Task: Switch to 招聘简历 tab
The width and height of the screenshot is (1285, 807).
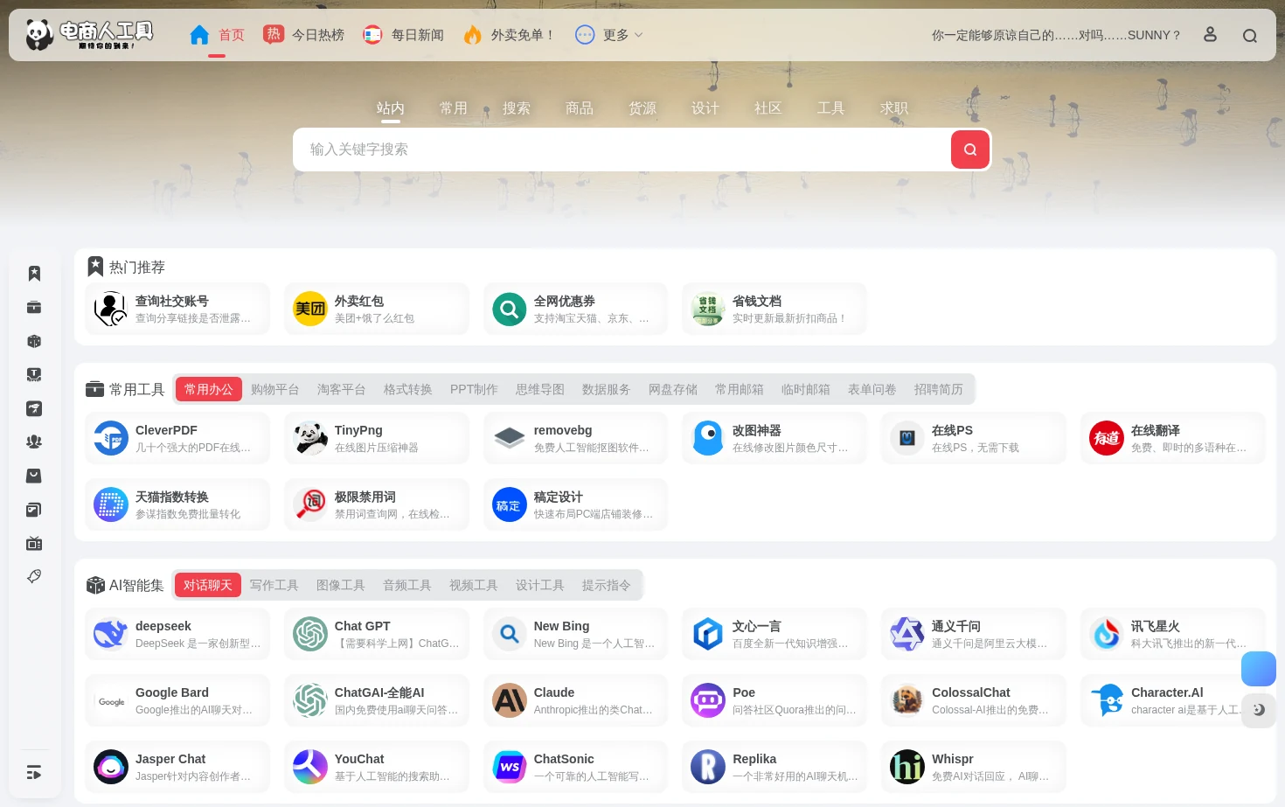Action: 939,389
